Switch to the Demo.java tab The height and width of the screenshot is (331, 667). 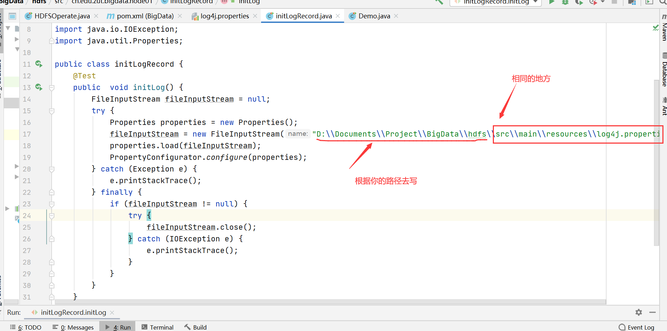[373, 16]
